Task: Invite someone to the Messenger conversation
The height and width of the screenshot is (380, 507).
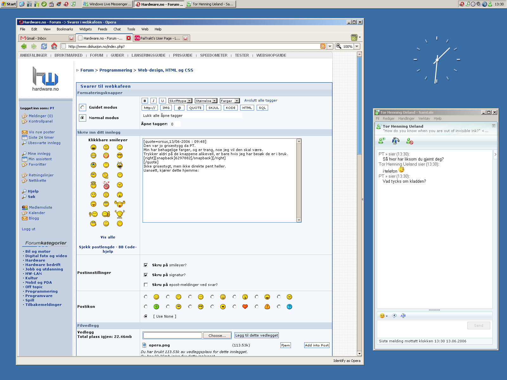Action: [382, 141]
